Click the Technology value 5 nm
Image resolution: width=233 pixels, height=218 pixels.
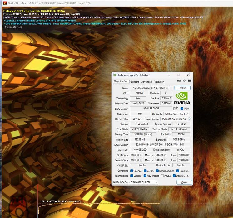(138, 98)
